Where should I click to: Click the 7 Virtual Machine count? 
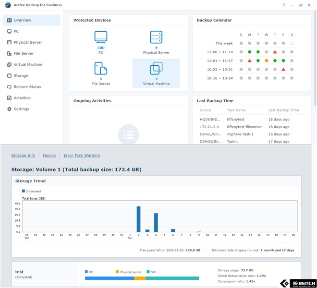(156, 79)
